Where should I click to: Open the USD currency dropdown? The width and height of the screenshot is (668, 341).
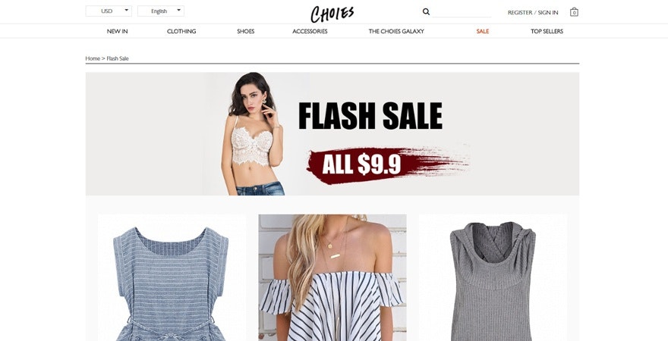coord(109,11)
